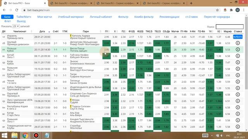Open Учебный материал menu item
The width and height of the screenshot is (248, 139).
[71, 17]
